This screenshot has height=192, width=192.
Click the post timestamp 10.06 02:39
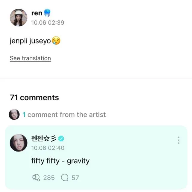click(48, 22)
